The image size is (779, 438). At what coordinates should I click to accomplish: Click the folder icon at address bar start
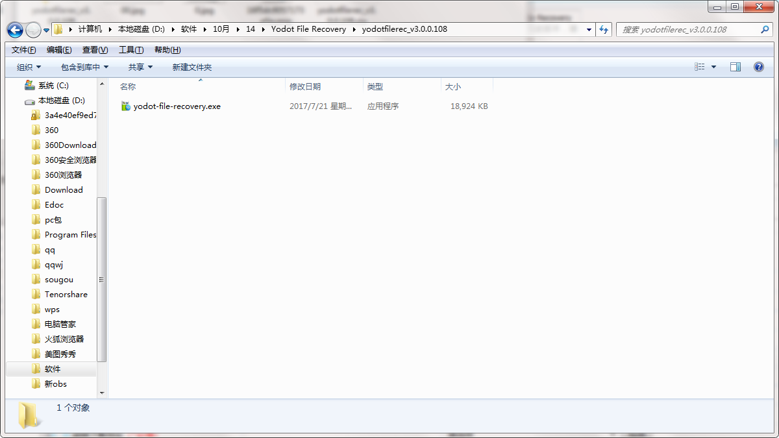[x=58, y=29]
